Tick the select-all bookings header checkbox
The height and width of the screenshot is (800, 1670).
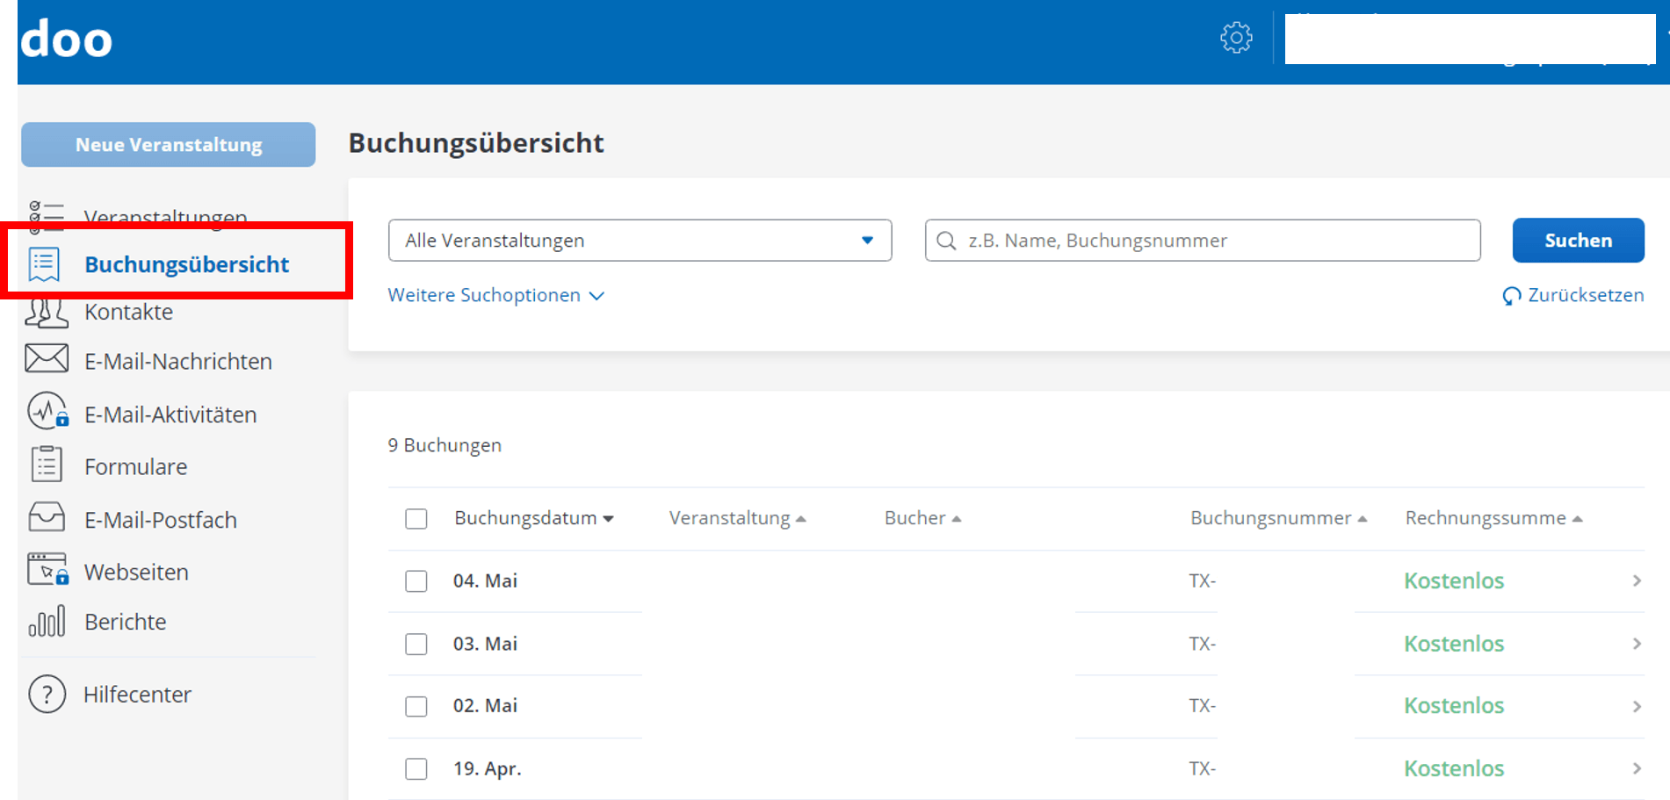pyautogui.click(x=416, y=519)
